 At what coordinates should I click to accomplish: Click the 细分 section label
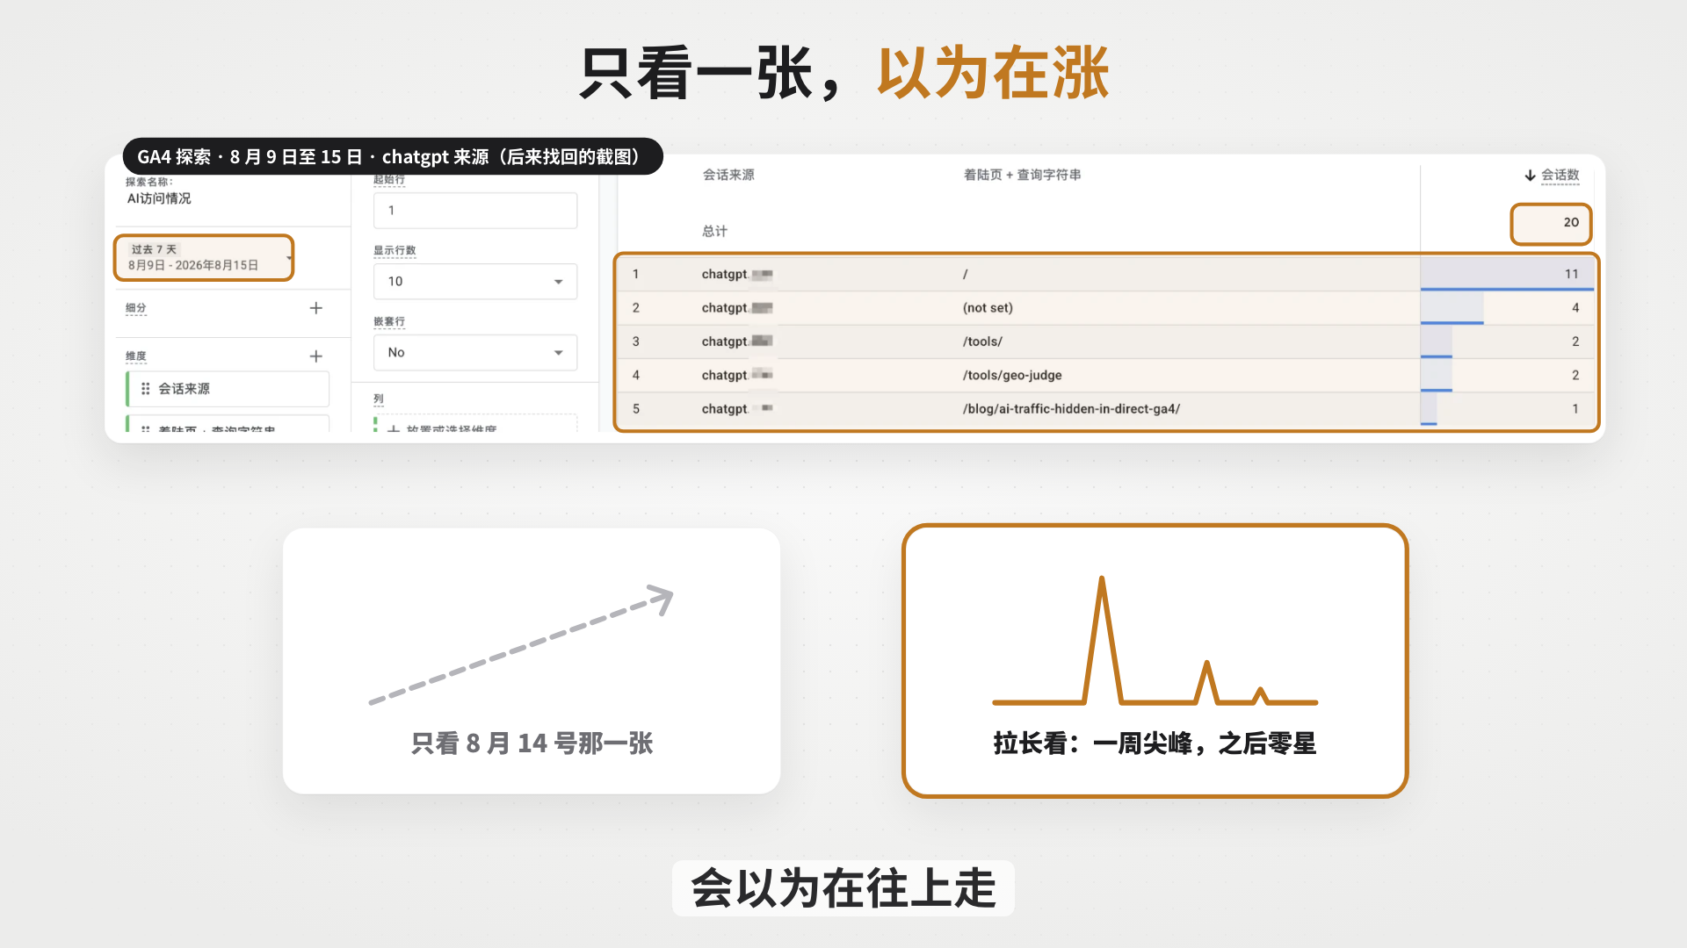coord(135,308)
